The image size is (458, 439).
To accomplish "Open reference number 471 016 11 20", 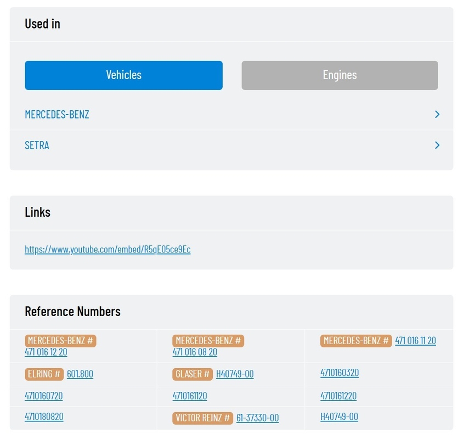I will [x=415, y=341].
